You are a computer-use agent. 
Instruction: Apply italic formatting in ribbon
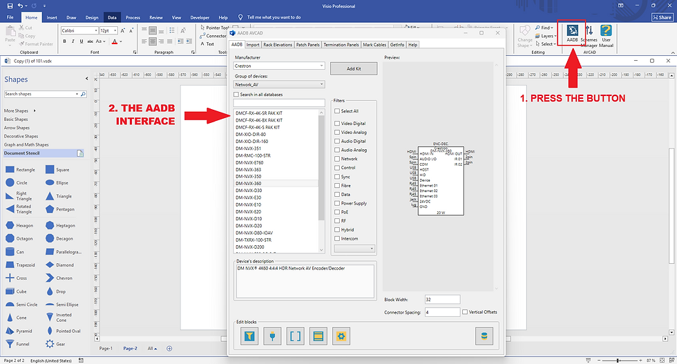pos(73,41)
